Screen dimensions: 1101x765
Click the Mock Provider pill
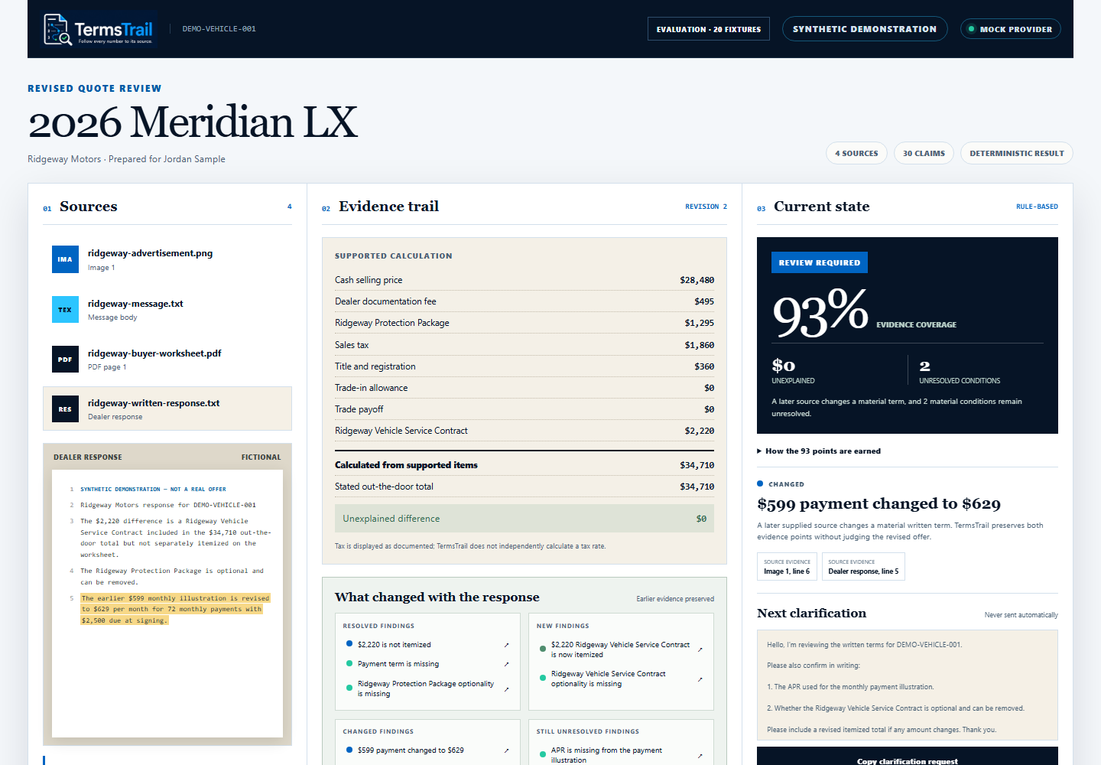pyautogui.click(x=1010, y=29)
